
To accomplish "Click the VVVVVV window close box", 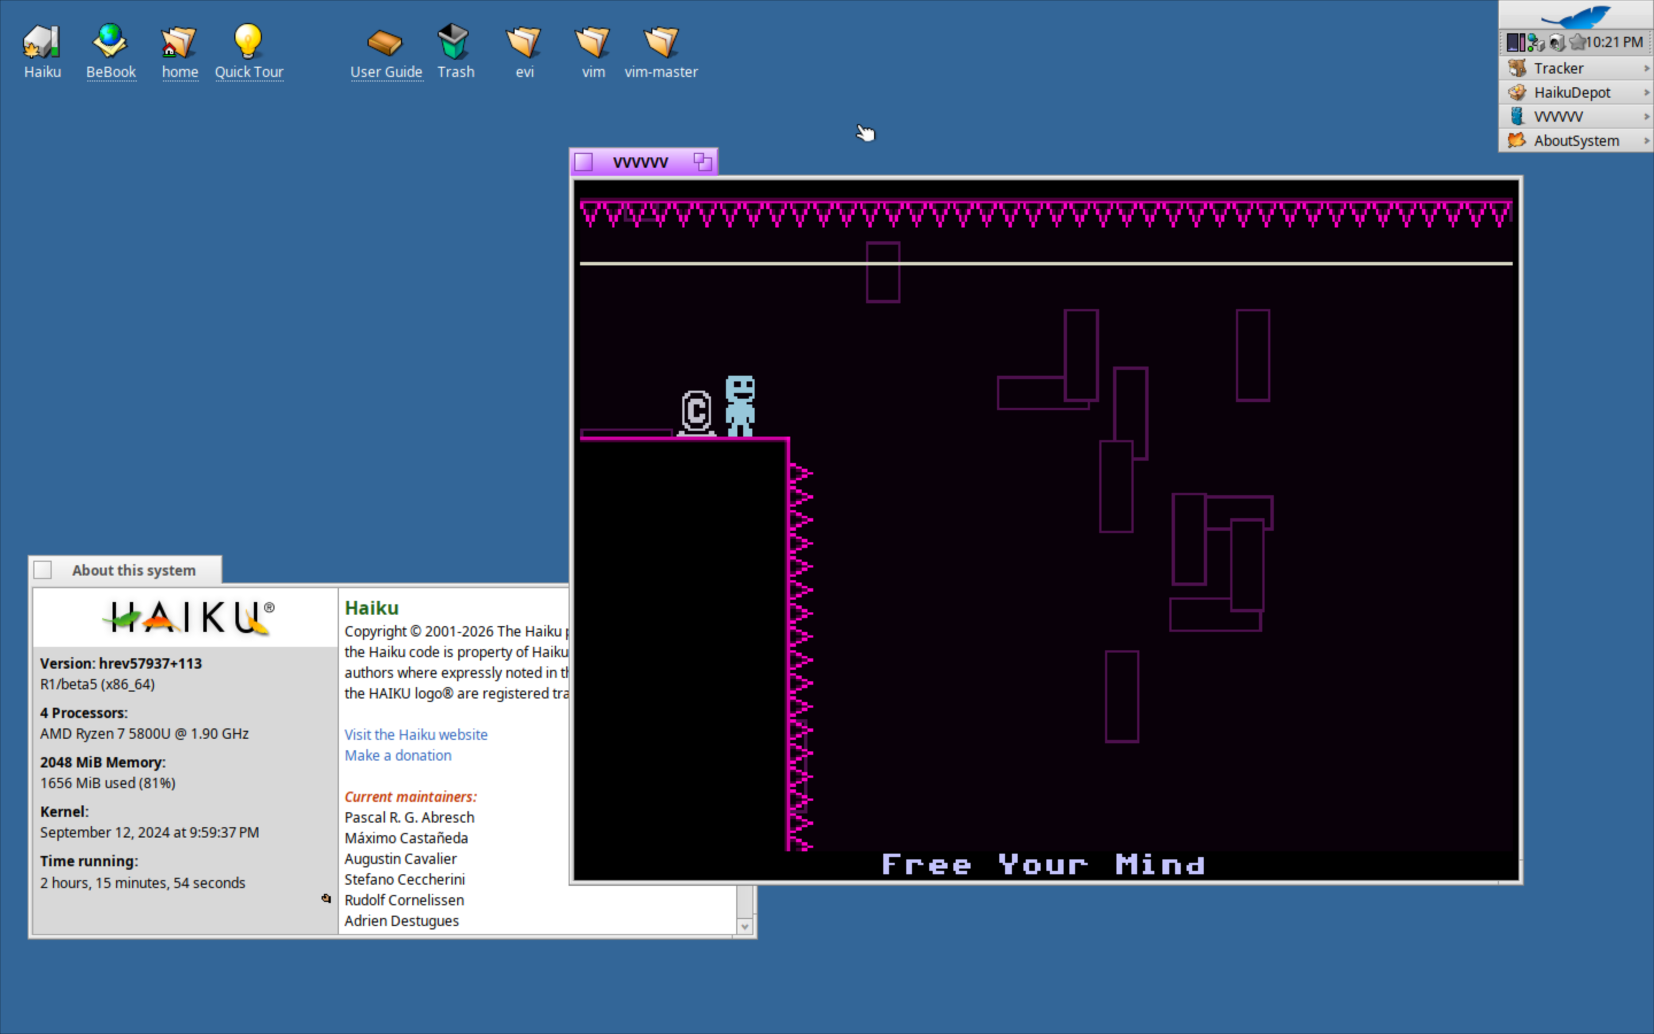I will tap(583, 162).
